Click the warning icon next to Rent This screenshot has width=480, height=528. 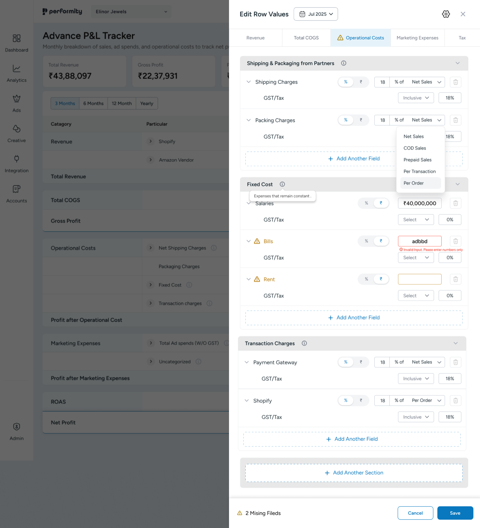257,279
